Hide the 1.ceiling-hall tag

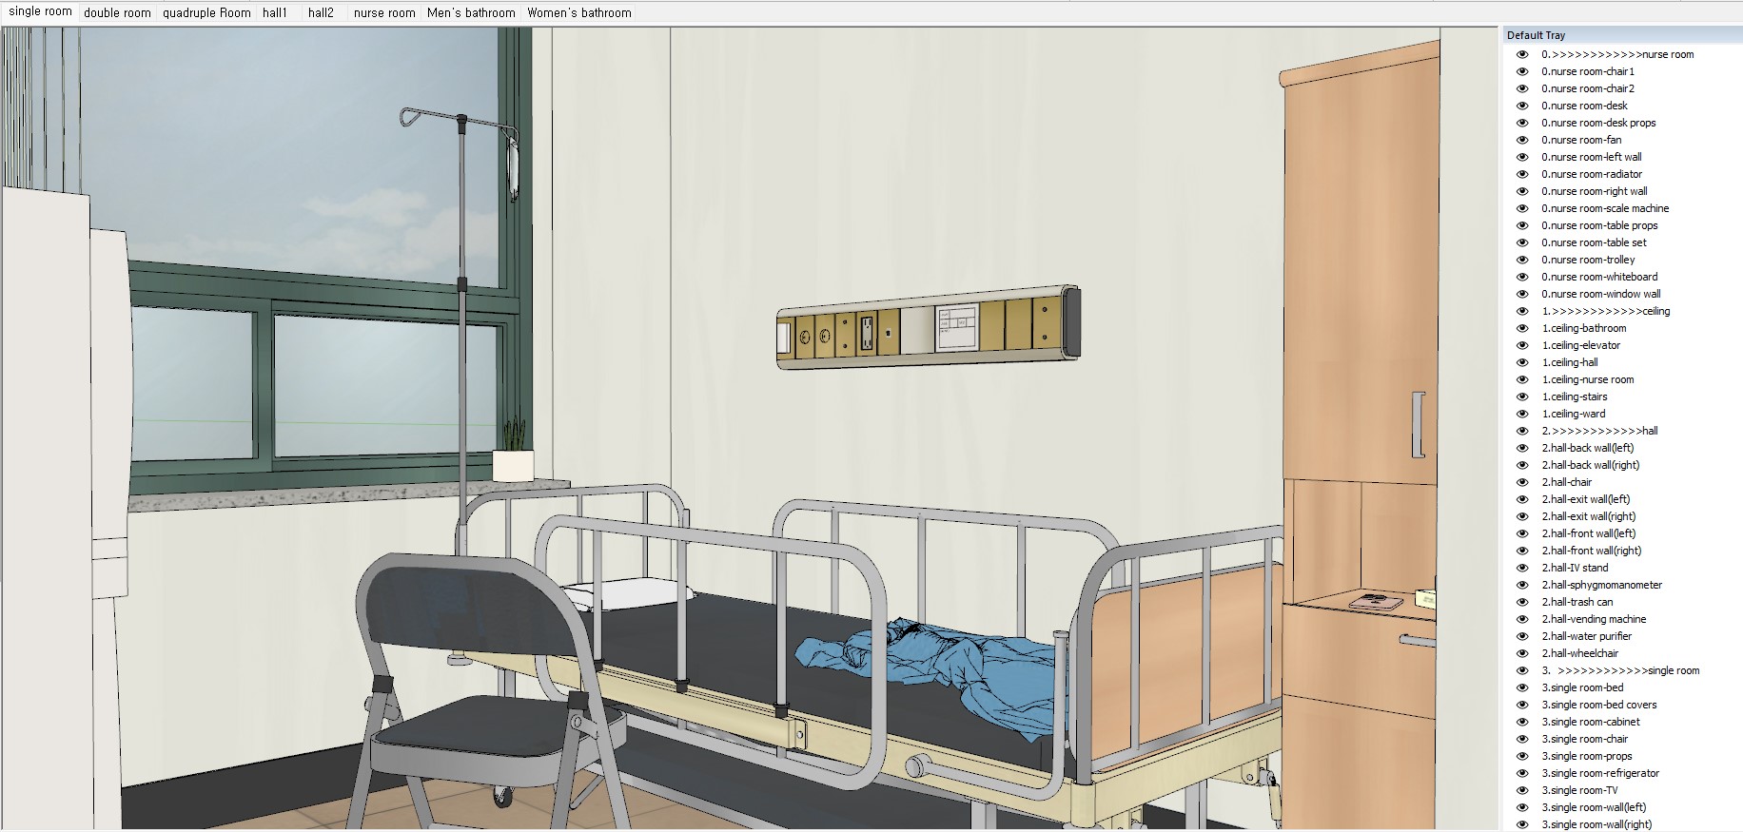click(x=1522, y=362)
